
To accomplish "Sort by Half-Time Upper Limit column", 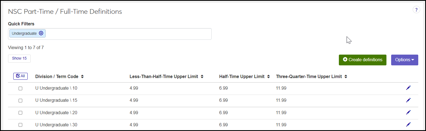I will (x=268, y=77).
